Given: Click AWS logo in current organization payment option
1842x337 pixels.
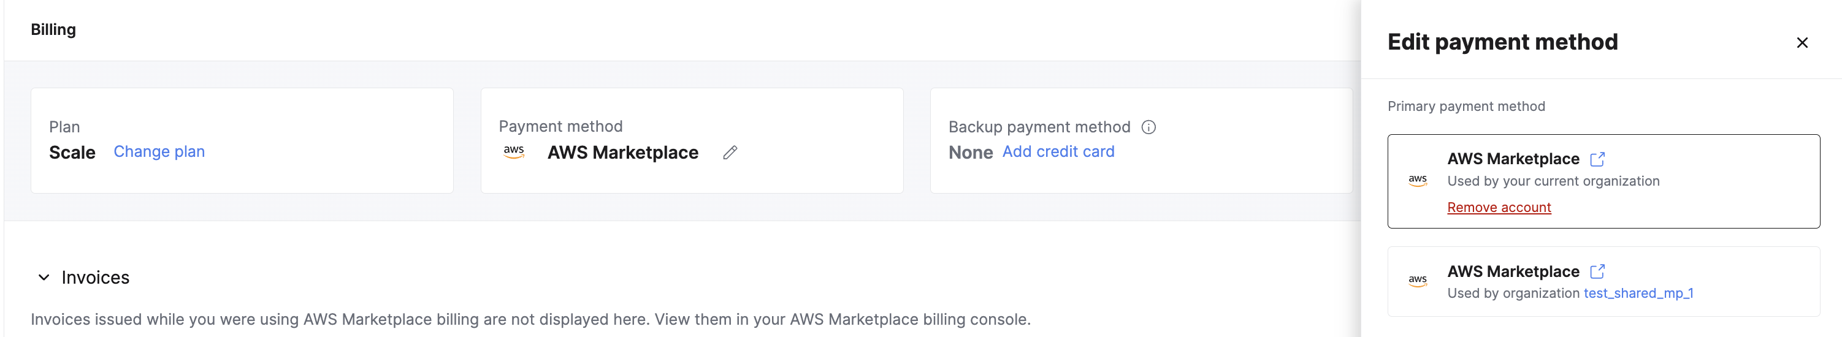Looking at the screenshot, I should [1417, 181].
